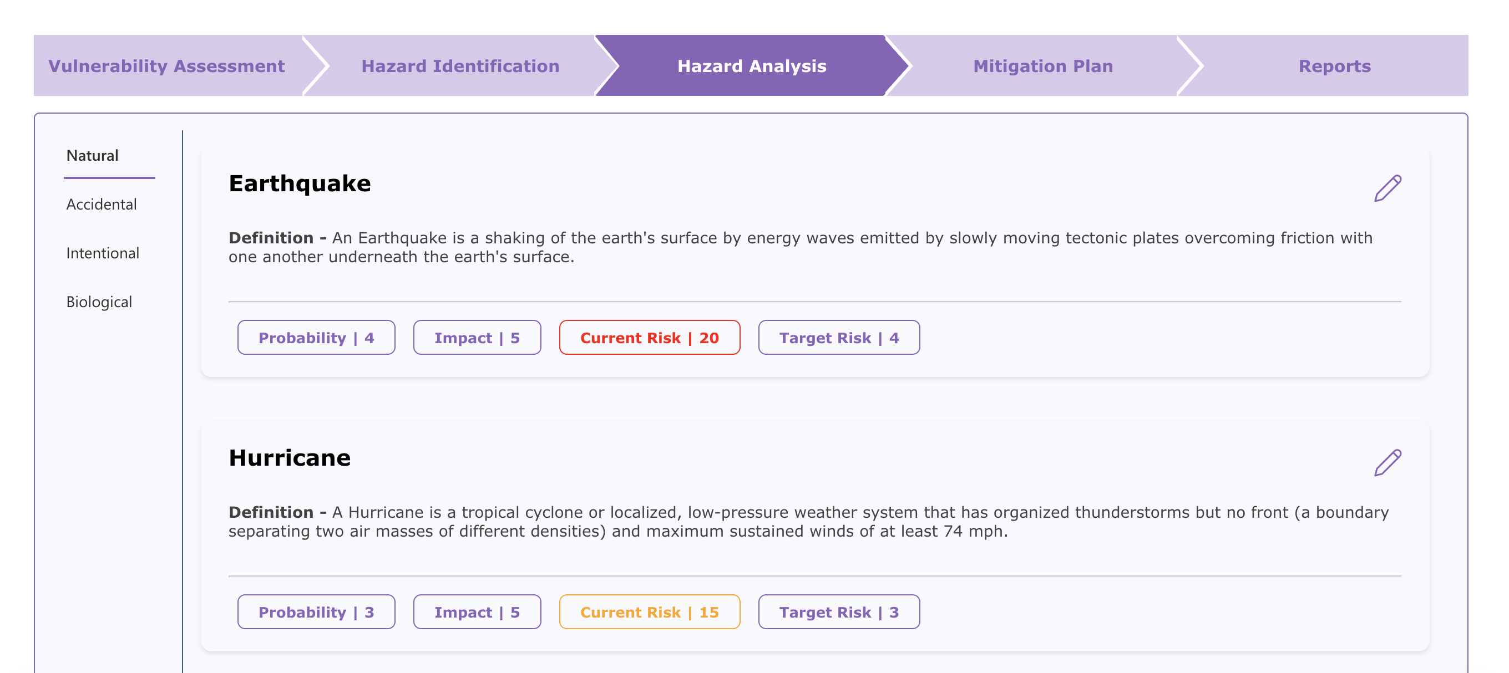
Task: Select the Hazard Analysis step
Action: [751, 66]
